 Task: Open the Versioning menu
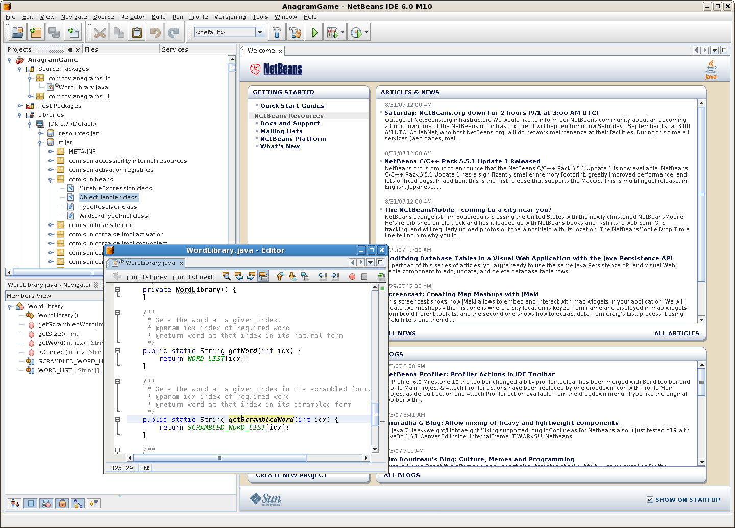(x=230, y=17)
